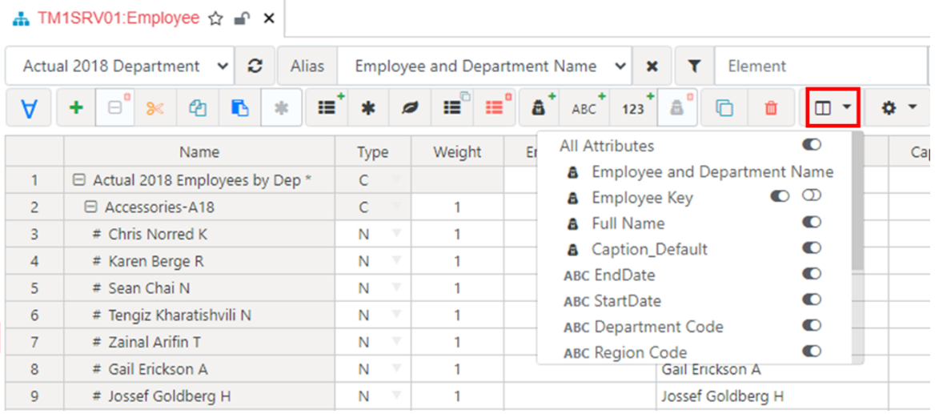Toggle the Department Code attribute switch
This screenshot has width=947, height=414.
coord(812,326)
